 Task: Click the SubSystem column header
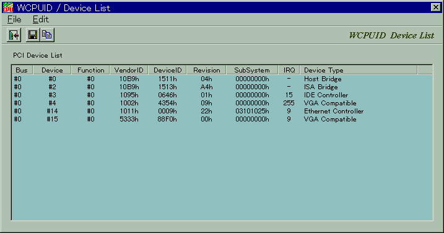(x=252, y=70)
